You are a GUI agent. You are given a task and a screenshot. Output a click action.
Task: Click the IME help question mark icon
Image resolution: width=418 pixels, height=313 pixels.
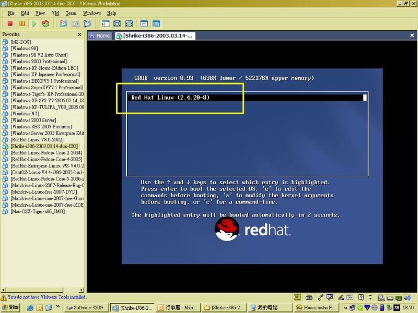click(x=361, y=297)
